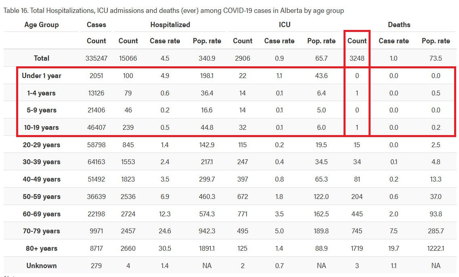Select 10-19 years hospitalized count 239
Viewport: 459px width, 277px height.
point(128,127)
